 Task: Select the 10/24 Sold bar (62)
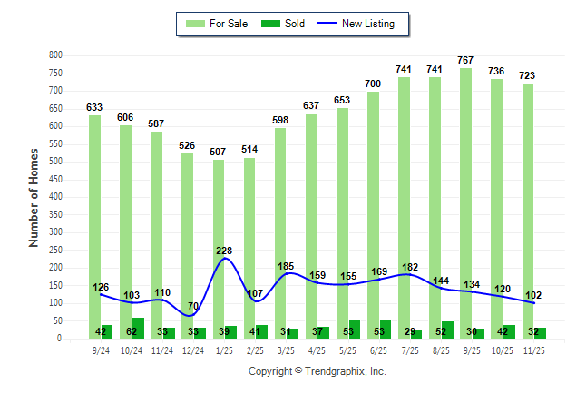(138, 328)
